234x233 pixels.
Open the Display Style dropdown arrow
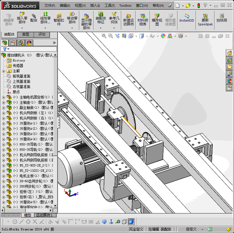[x=147, y=36]
